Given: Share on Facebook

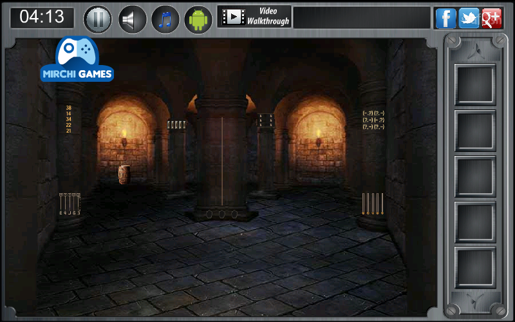Looking at the screenshot, I should click(x=445, y=18).
